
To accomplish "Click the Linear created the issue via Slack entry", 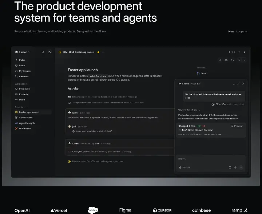I will pos(102,97).
